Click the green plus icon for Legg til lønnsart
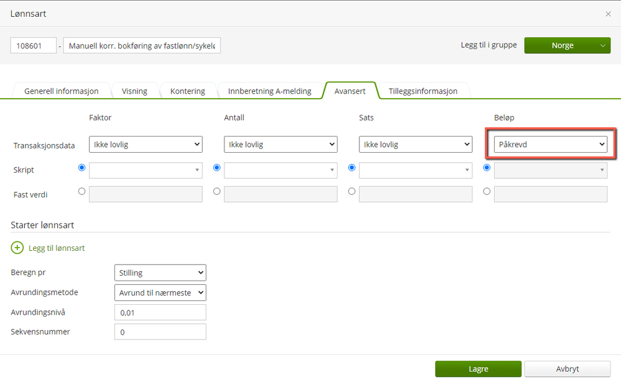The image size is (621, 383). [x=17, y=248]
